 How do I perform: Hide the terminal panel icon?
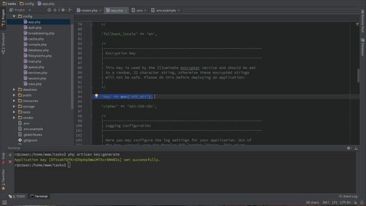click(356, 148)
